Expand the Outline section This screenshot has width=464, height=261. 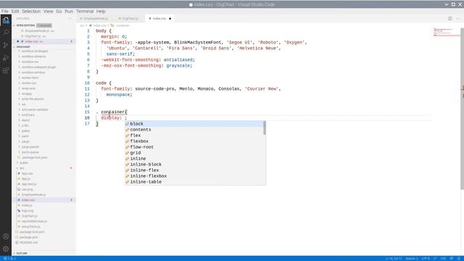pyautogui.click(x=21, y=253)
